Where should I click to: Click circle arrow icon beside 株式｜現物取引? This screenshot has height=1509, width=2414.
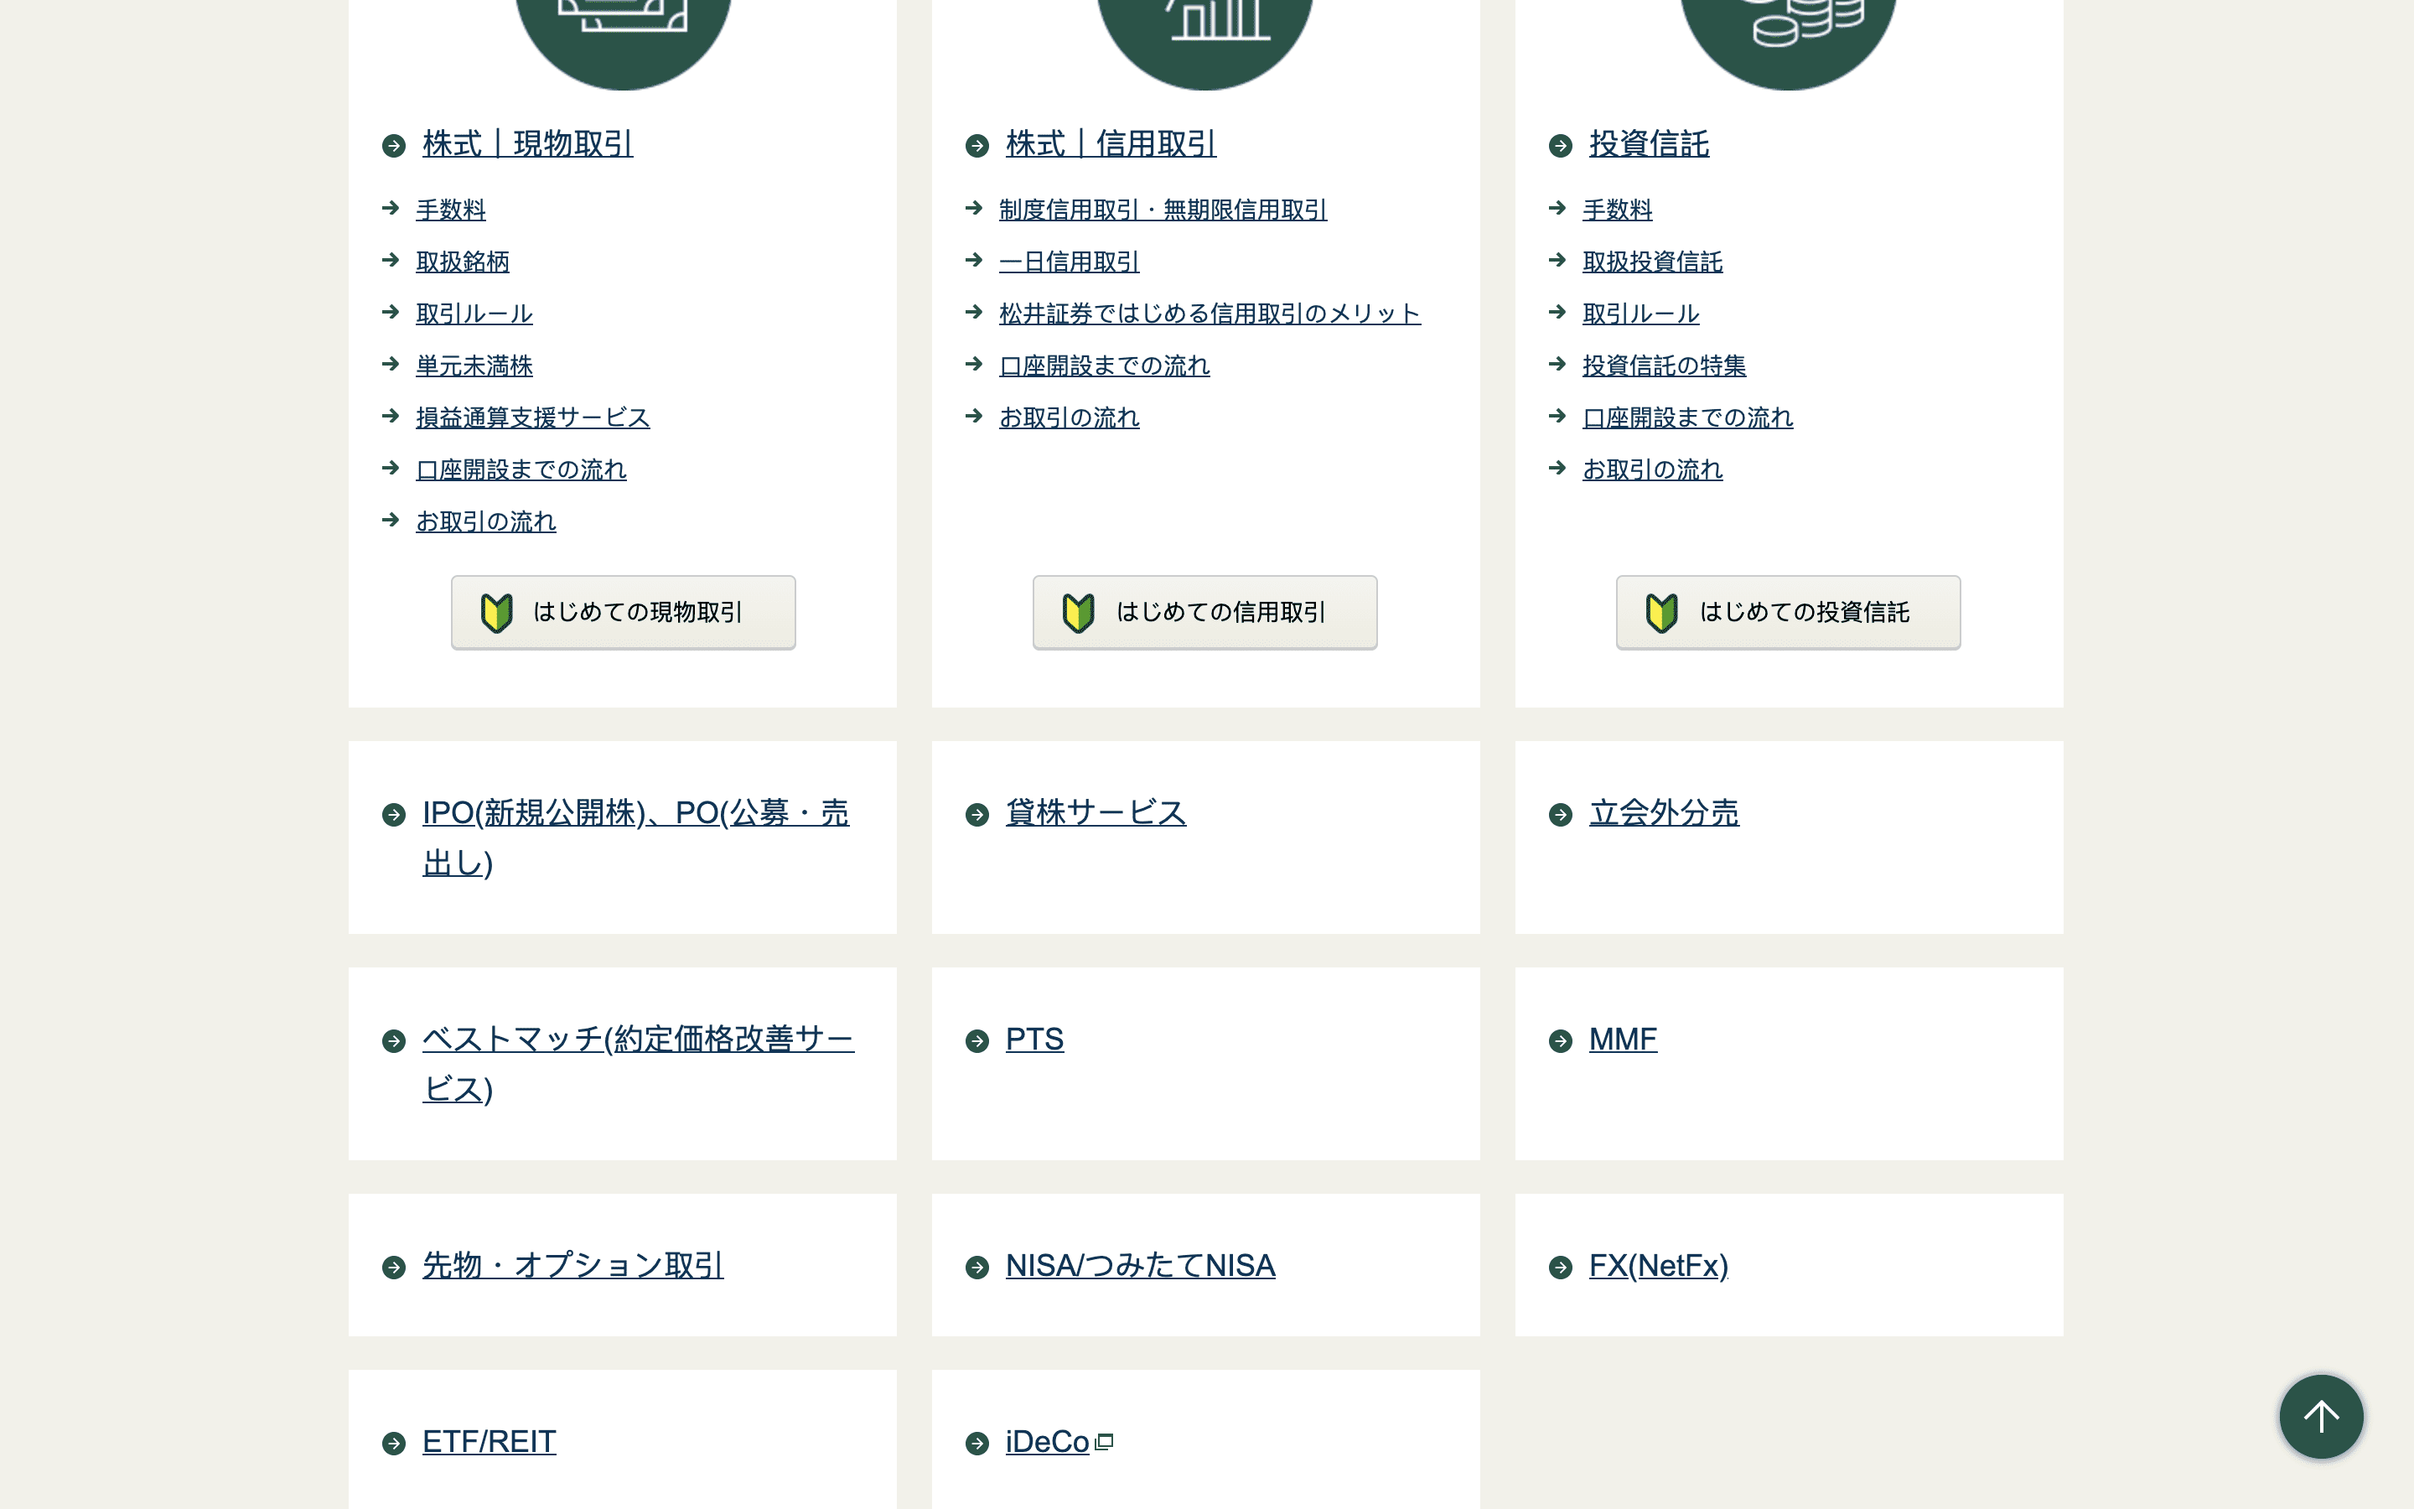[x=394, y=146]
